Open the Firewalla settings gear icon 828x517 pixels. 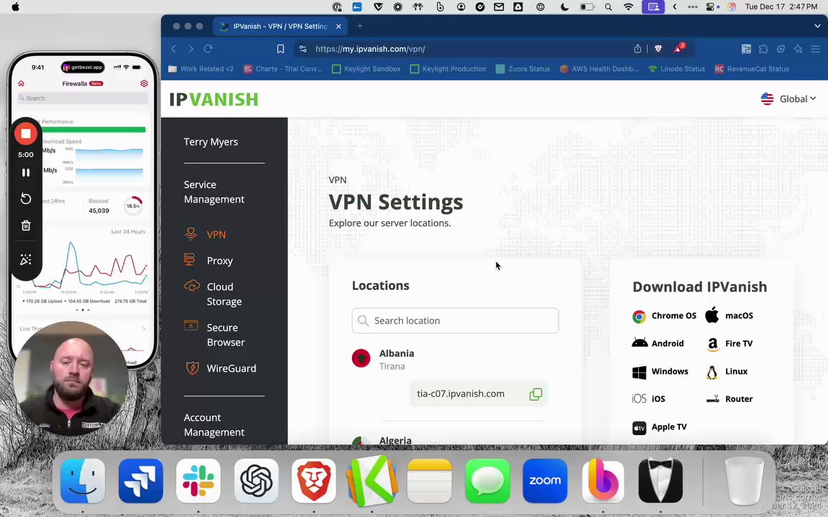(x=144, y=83)
